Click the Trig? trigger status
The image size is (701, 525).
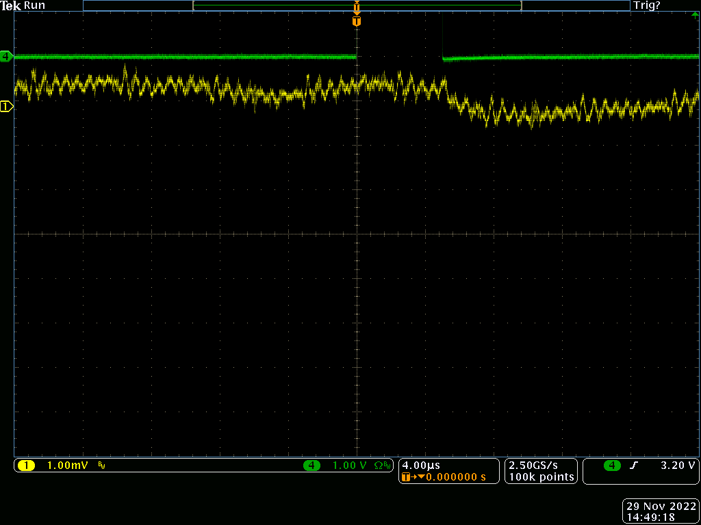[647, 5]
